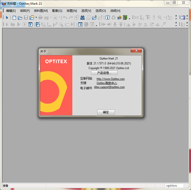This screenshot has width=191, height=190.
Task: Click the 确定 button in About dialog
Action: click(x=106, y=112)
